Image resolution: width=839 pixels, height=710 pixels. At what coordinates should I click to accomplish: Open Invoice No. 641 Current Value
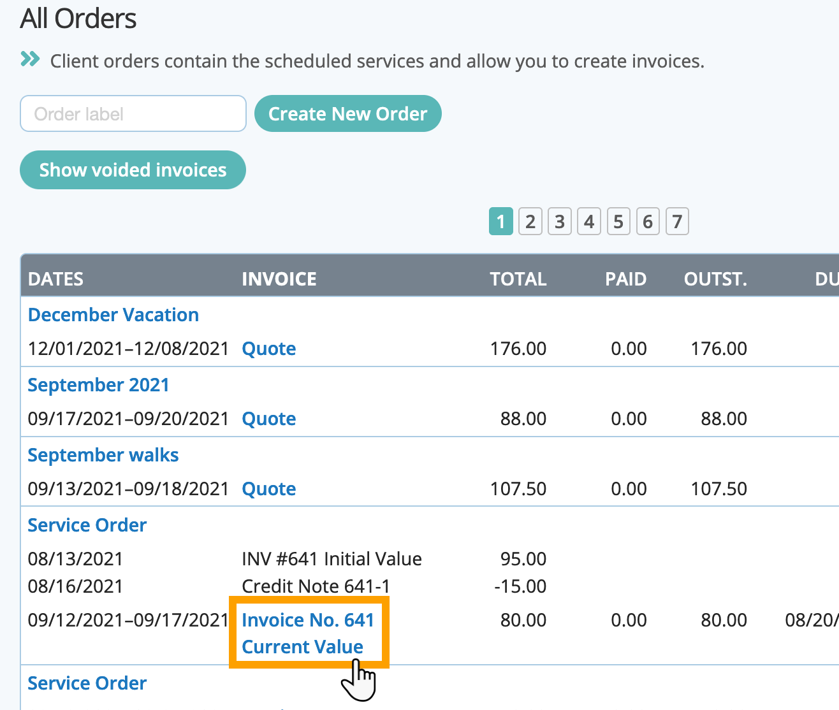click(308, 634)
